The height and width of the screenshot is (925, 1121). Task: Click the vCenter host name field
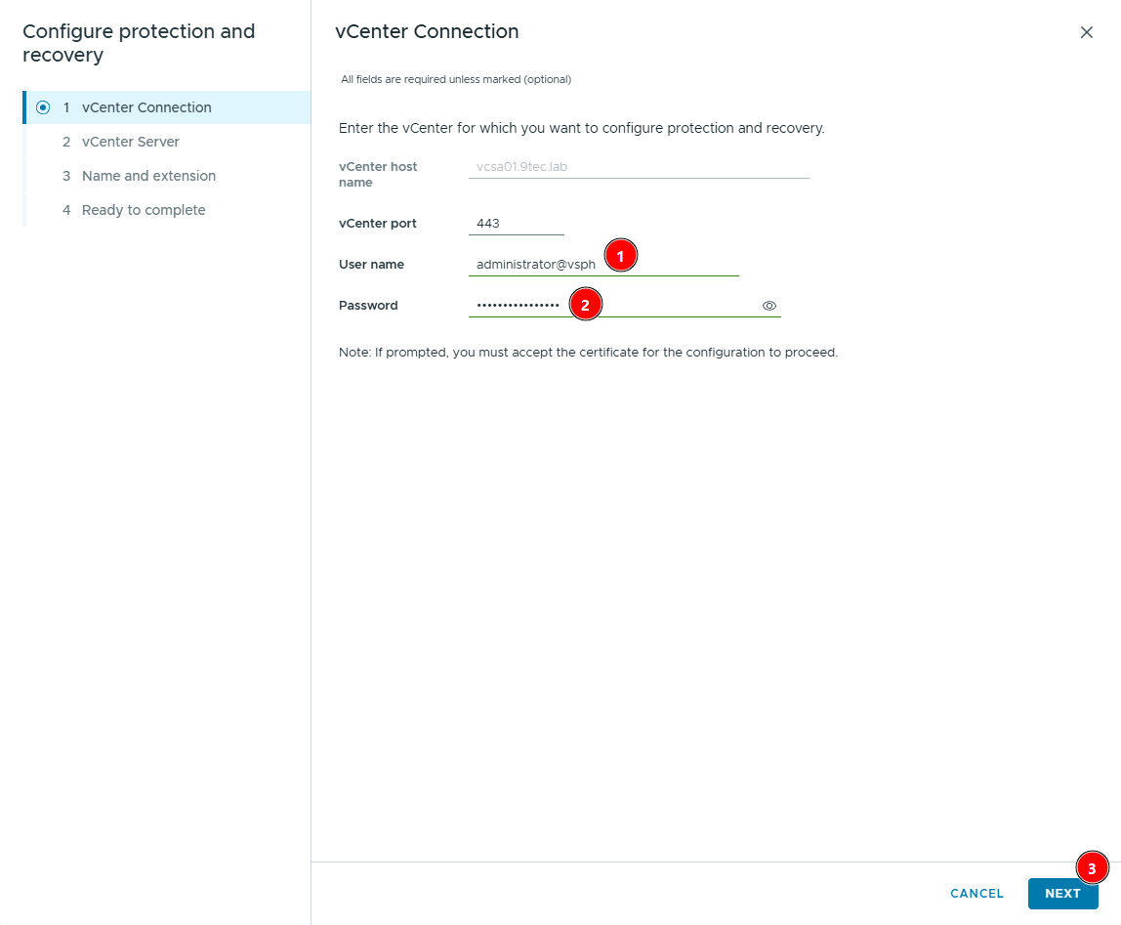(x=639, y=167)
